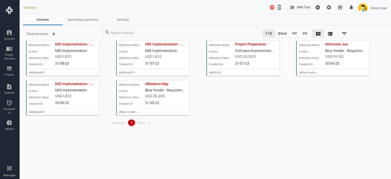The image size is (391, 179).
Task: Click the plus add icon in header
Action: [x=318, y=7]
